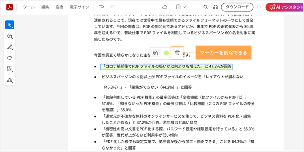
Task: Click the text を確認）」35.0%
Action: 116,110
